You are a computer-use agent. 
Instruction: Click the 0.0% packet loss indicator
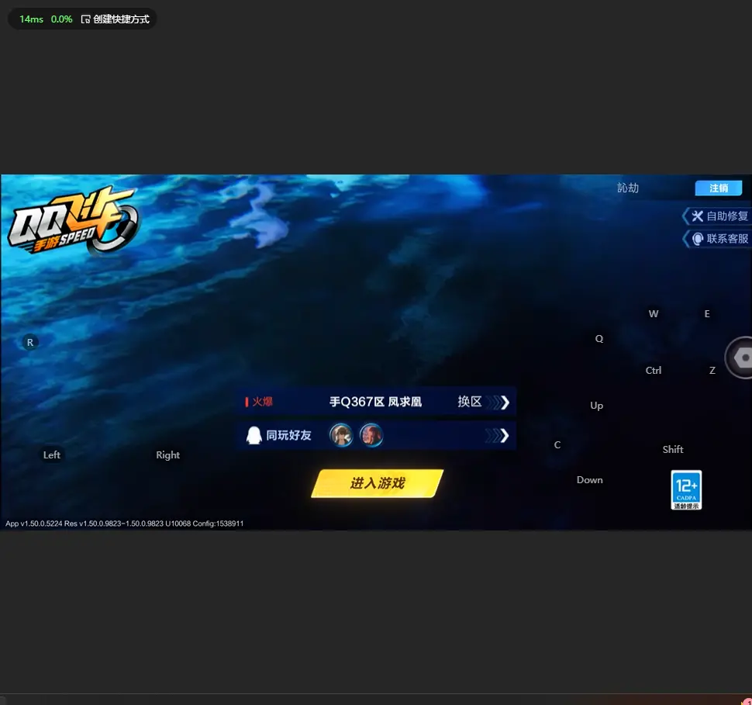click(61, 19)
